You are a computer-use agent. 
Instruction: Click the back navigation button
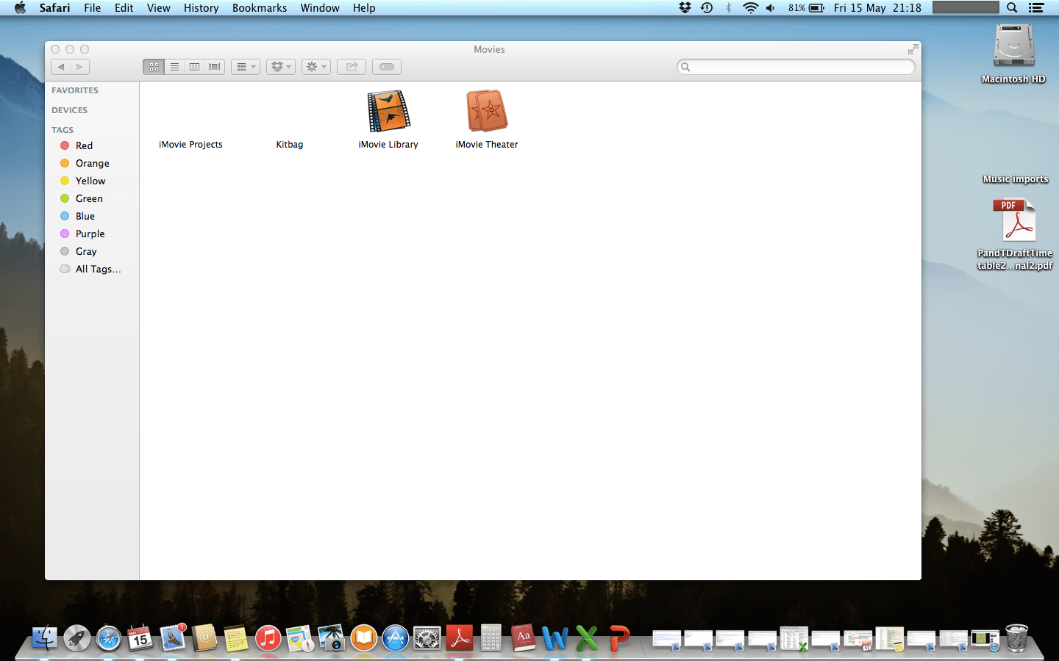click(x=61, y=66)
